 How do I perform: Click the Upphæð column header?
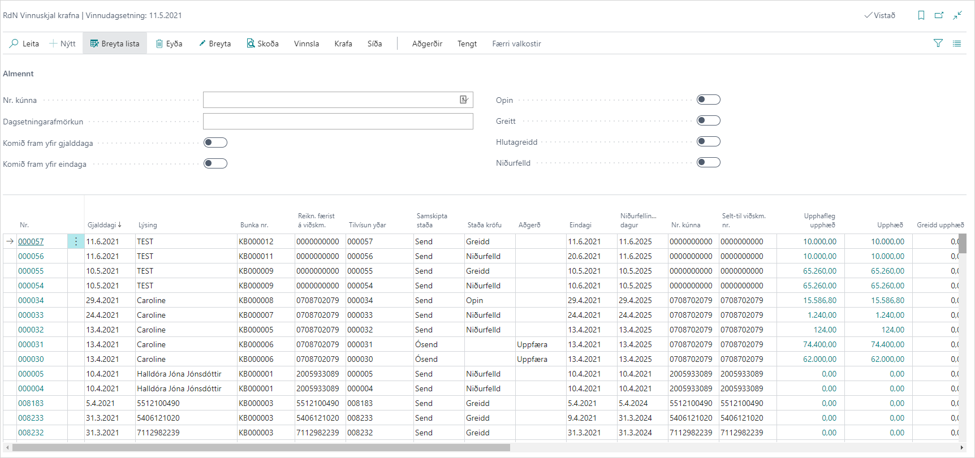tap(890, 224)
